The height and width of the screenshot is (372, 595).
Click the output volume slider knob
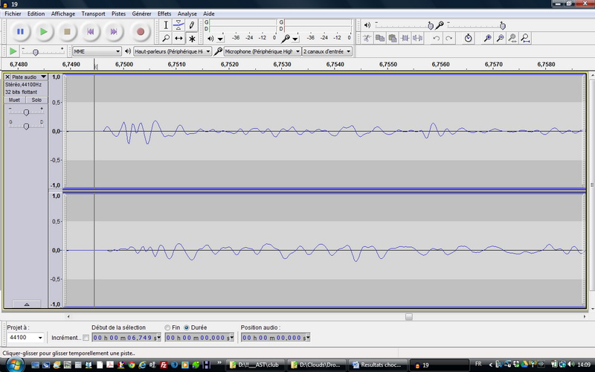point(431,26)
